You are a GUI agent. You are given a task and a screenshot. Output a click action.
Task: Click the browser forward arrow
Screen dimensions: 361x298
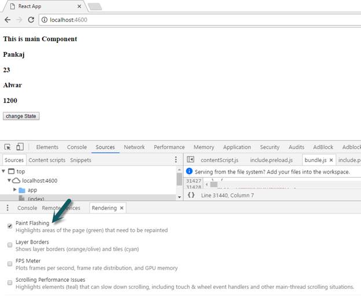coord(19,20)
